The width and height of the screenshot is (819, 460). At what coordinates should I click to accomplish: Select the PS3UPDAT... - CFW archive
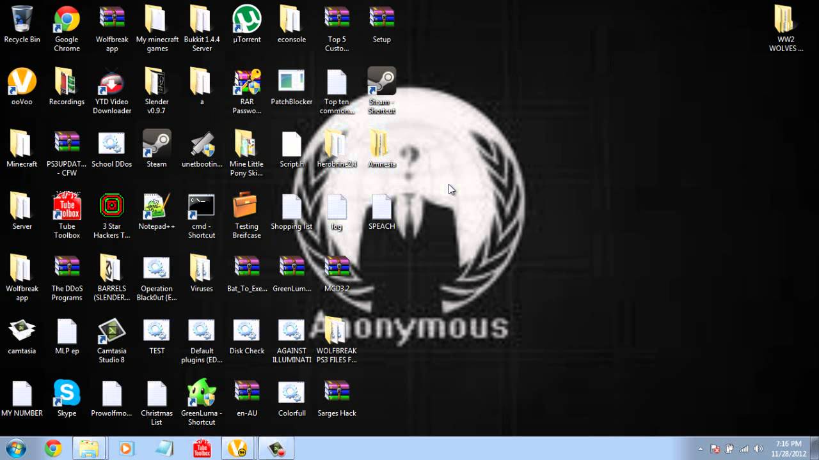point(67,153)
